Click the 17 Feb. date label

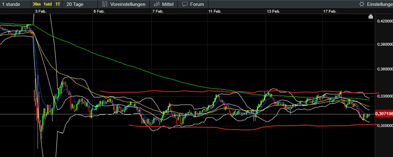coord(330,11)
